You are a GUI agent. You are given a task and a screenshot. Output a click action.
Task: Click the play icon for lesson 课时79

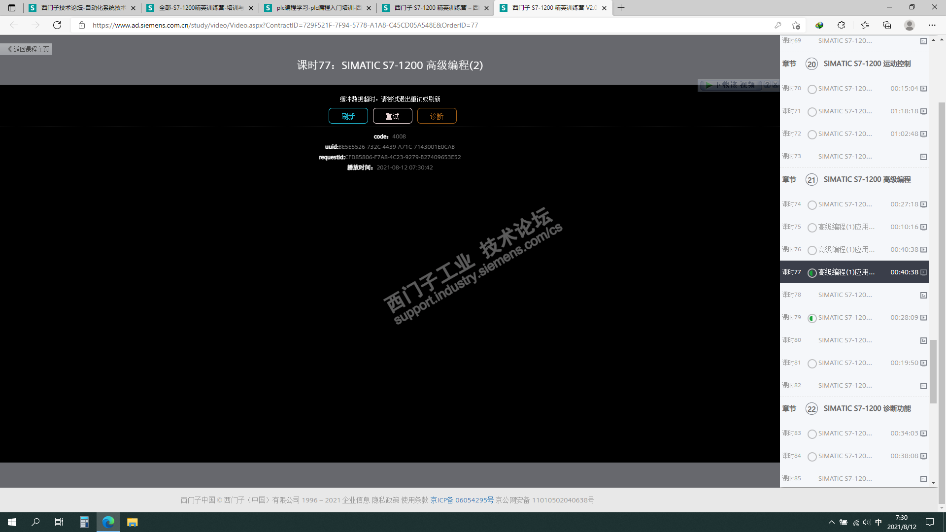pyautogui.click(x=924, y=318)
